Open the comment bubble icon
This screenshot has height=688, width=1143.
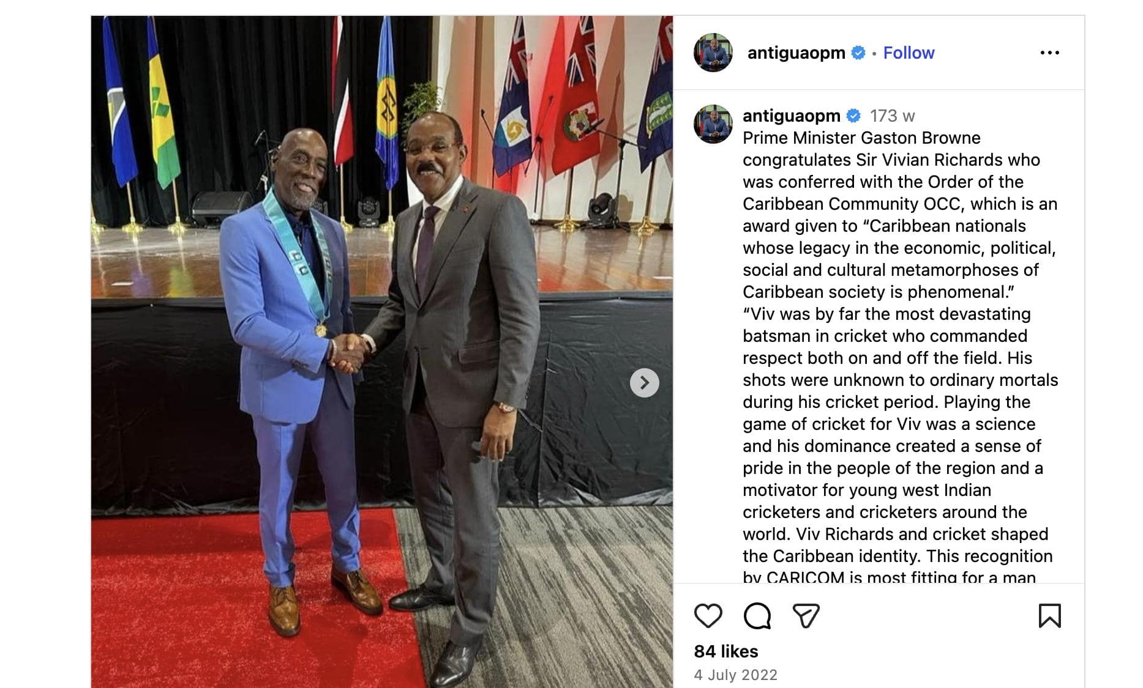coord(757,615)
